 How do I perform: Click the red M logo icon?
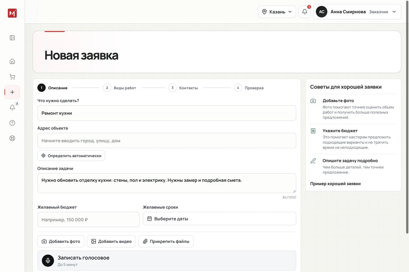point(12,13)
